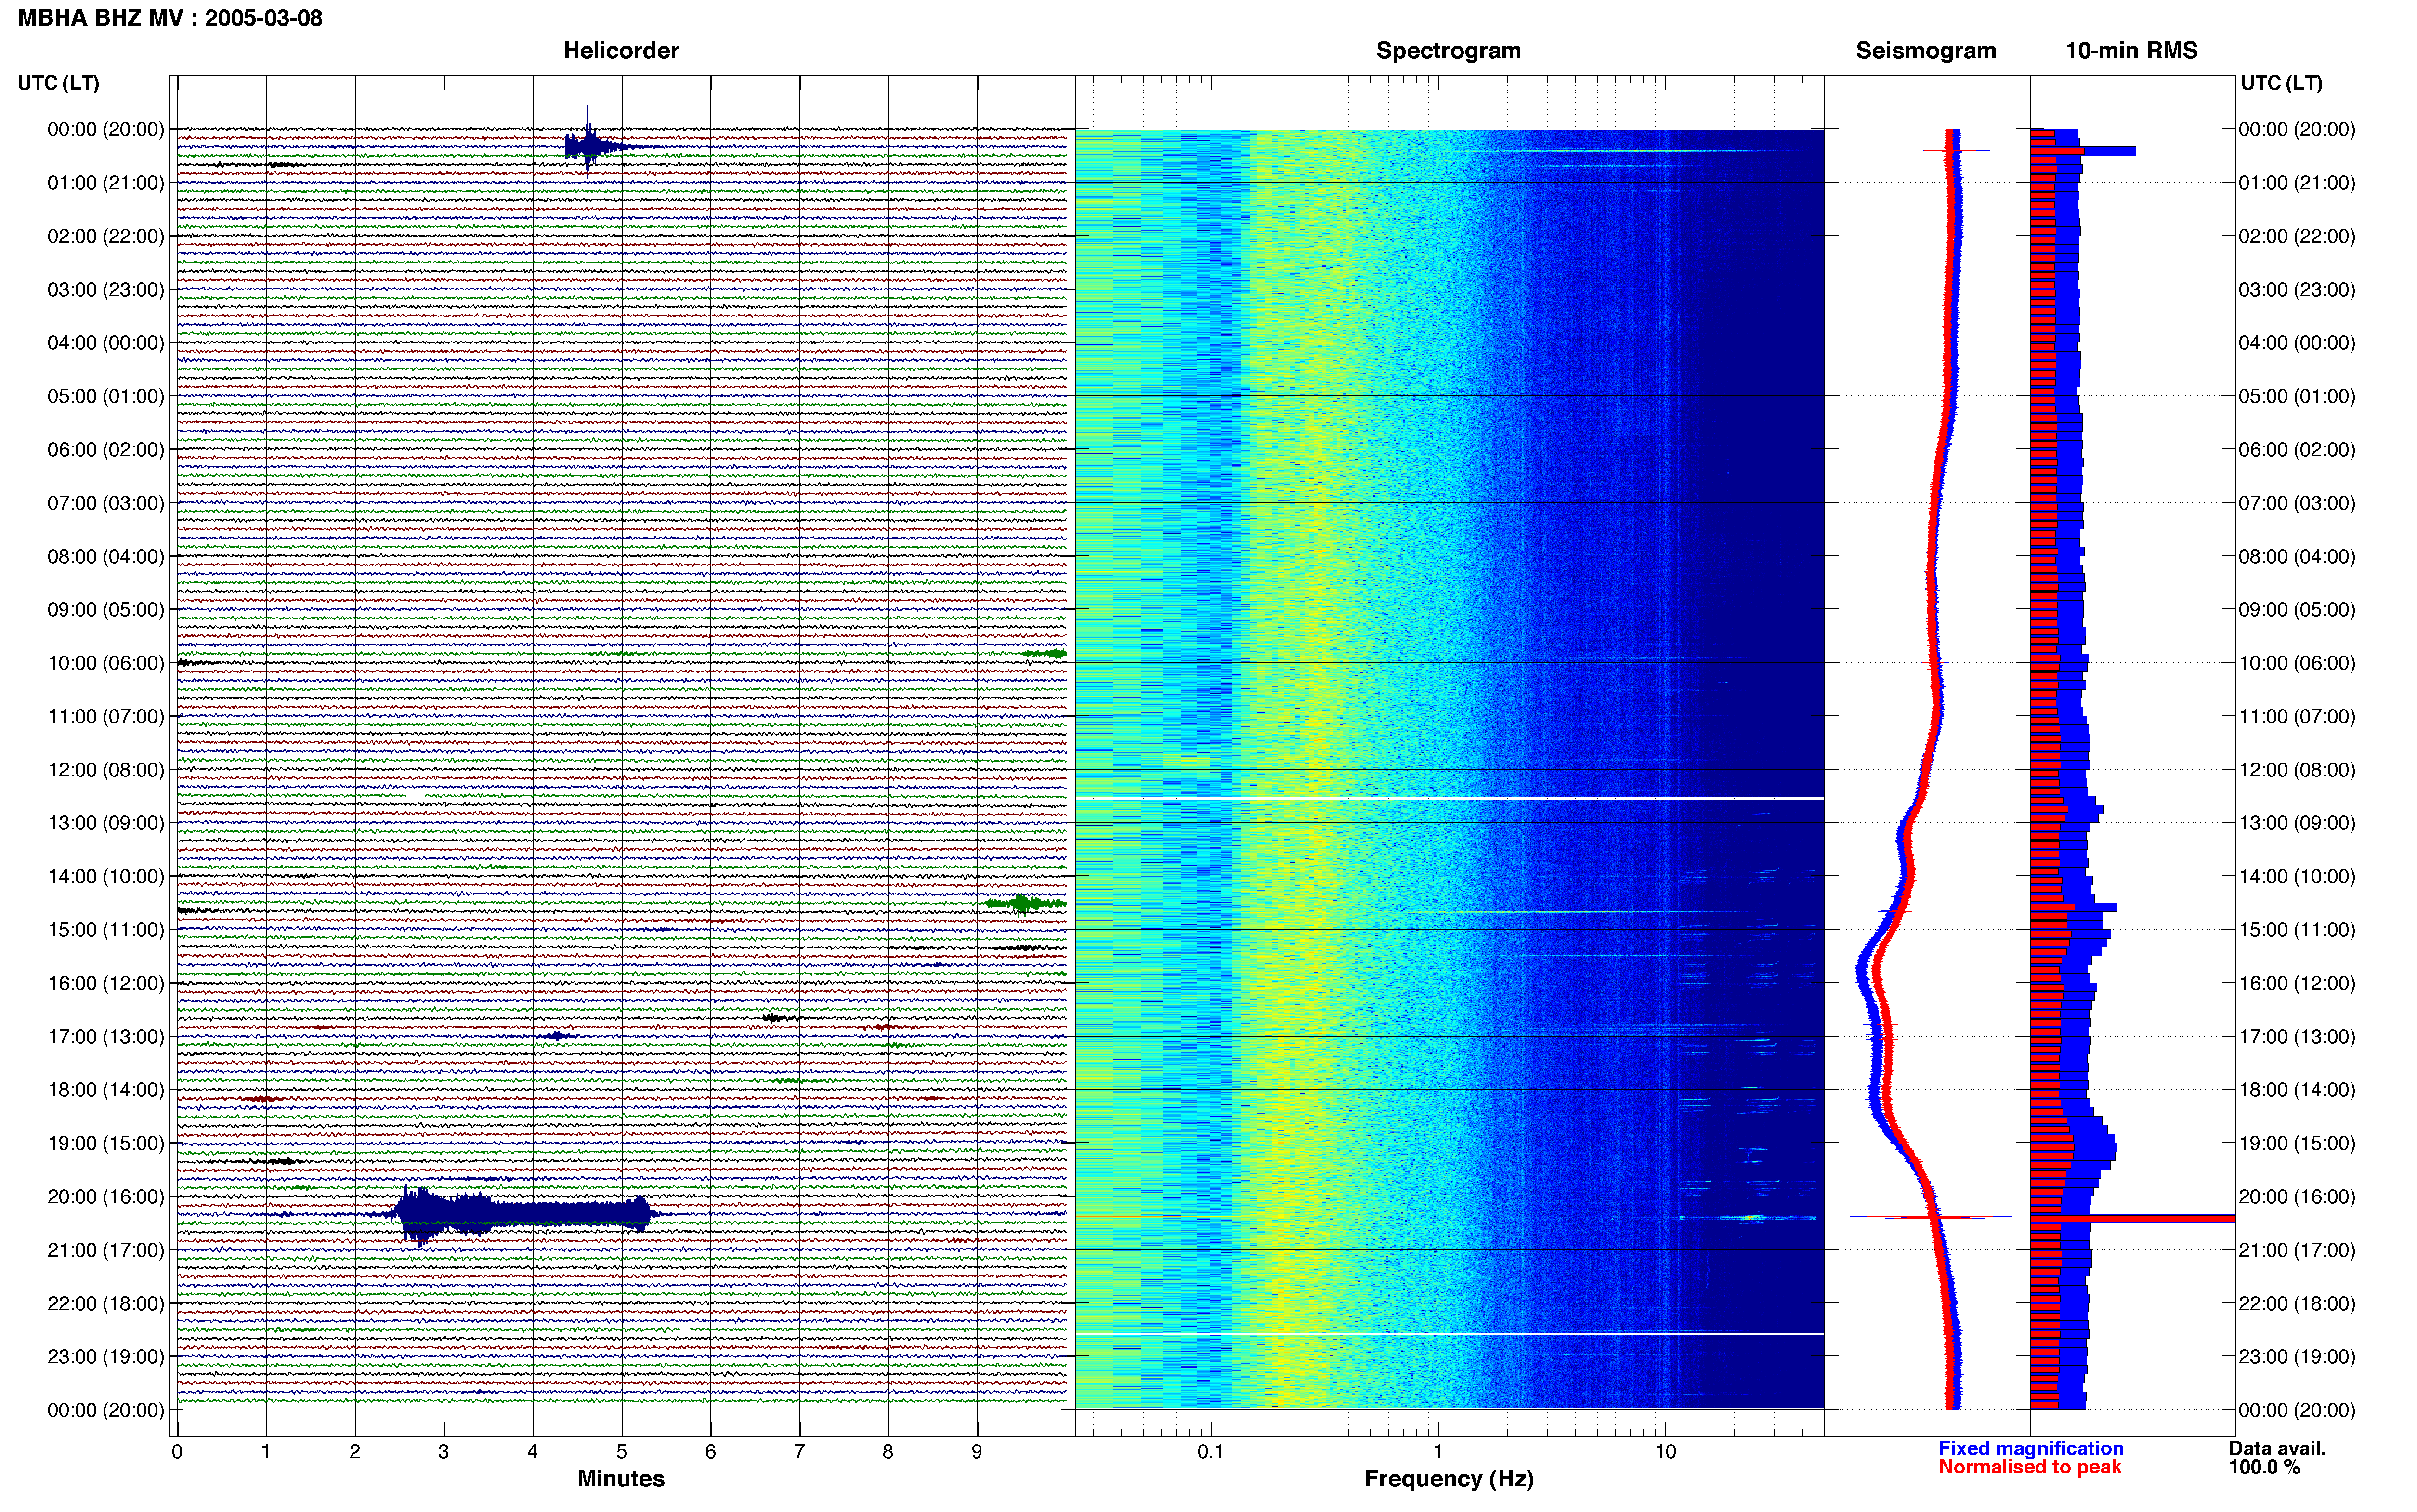The height and width of the screenshot is (1512, 2417).
Task: Click left time label '13:00 (09:00)'
Action: pos(106,823)
